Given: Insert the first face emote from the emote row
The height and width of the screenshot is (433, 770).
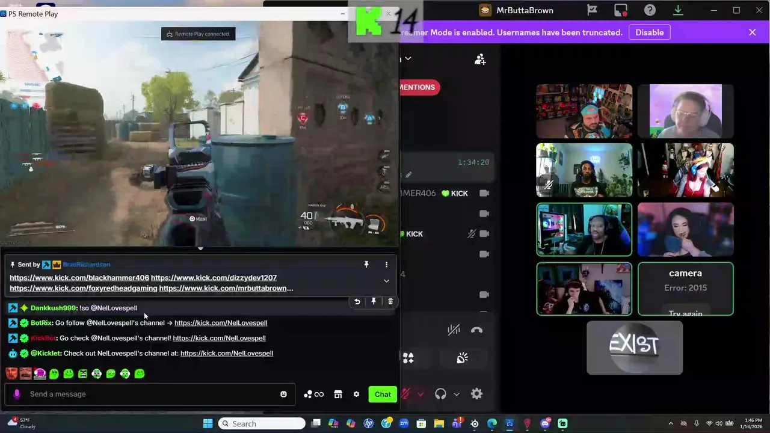Looking at the screenshot, I should (11, 373).
